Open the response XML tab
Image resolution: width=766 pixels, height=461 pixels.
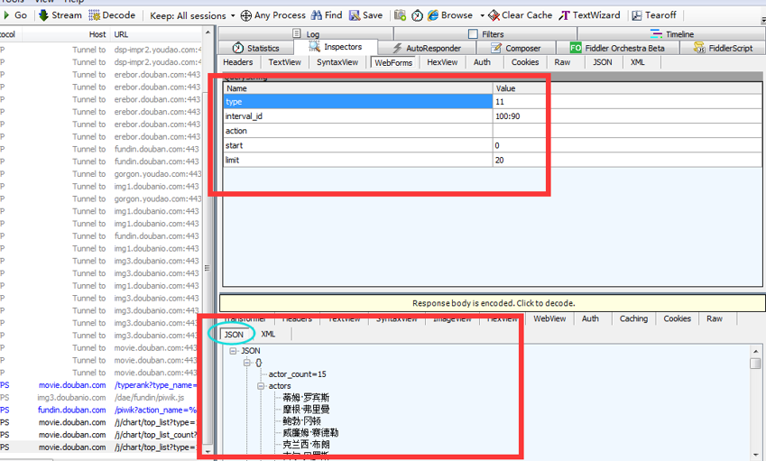click(x=268, y=334)
